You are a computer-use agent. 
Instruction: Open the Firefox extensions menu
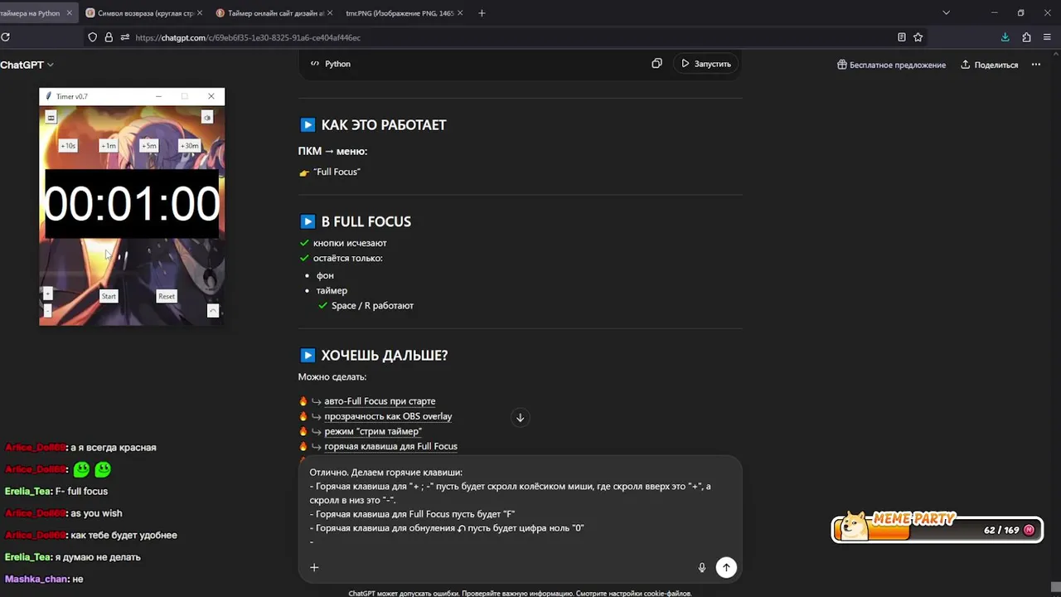tap(1026, 37)
